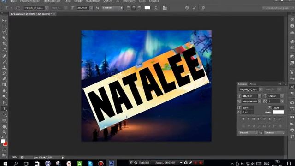Cancel current text edits
Screen dimensions: 295x166
pyautogui.click(x=187, y=8)
